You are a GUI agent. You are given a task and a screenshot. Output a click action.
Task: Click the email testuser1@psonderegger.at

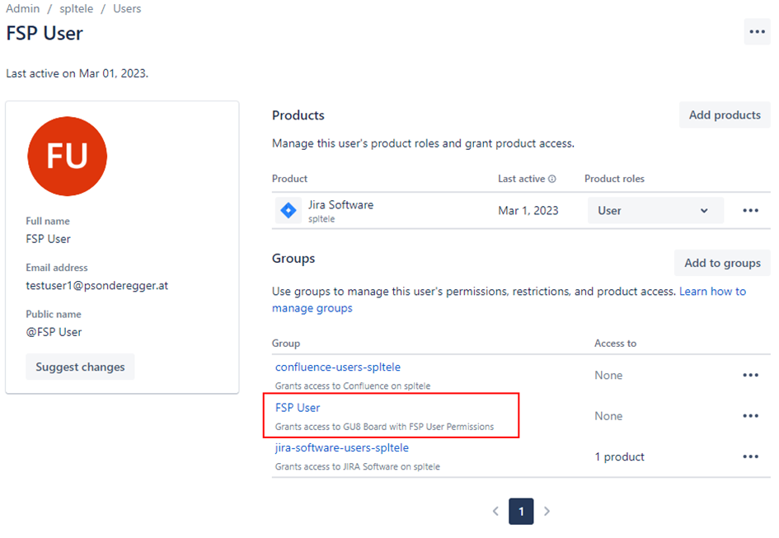click(x=97, y=286)
